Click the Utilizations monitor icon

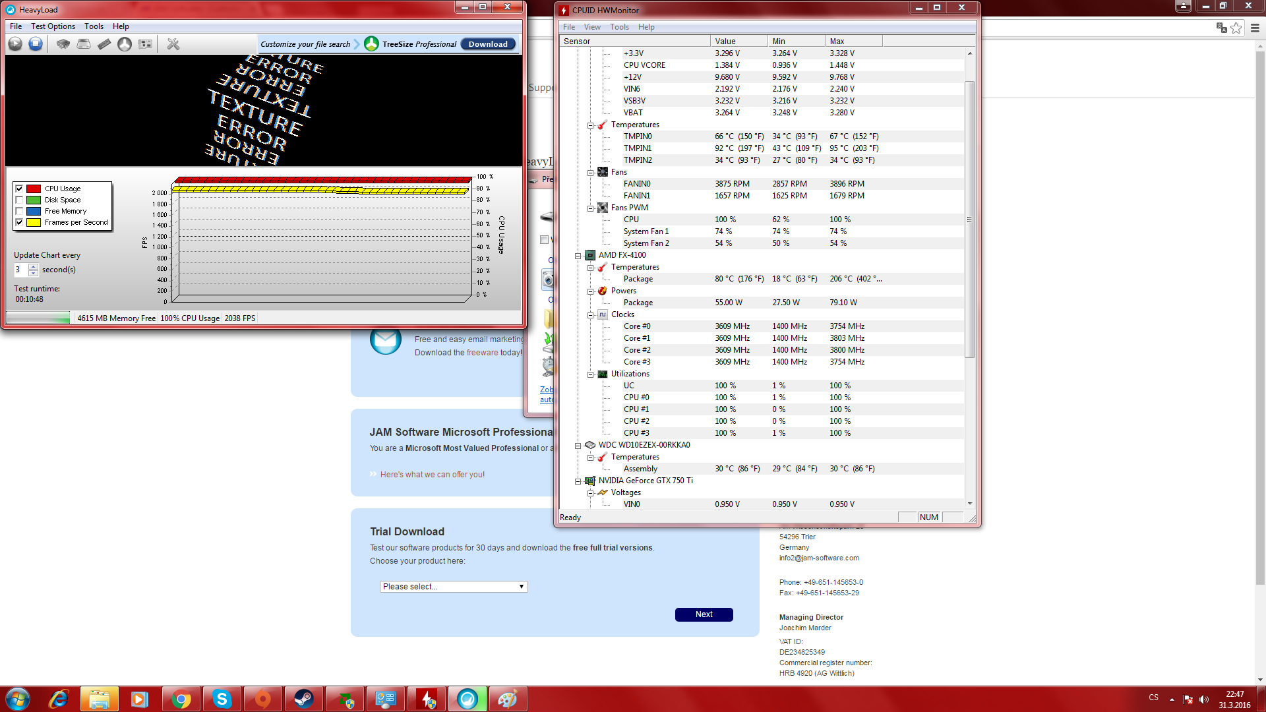(x=602, y=374)
